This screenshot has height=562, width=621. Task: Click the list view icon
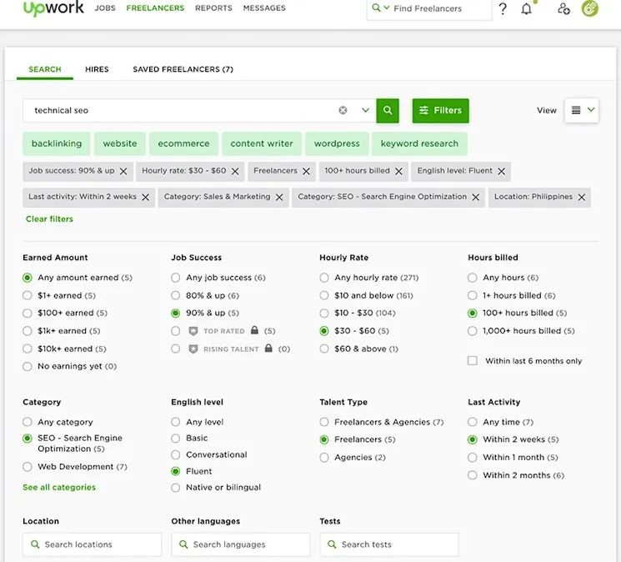576,110
